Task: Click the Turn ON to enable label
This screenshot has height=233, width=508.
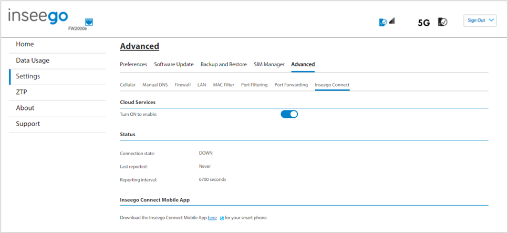Action: pos(139,115)
